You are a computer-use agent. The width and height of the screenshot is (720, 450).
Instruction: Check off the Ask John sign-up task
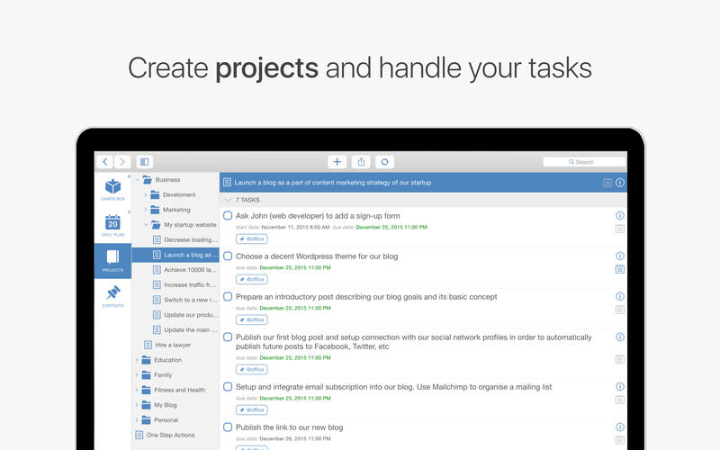pyautogui.click(x=228, y=216)
